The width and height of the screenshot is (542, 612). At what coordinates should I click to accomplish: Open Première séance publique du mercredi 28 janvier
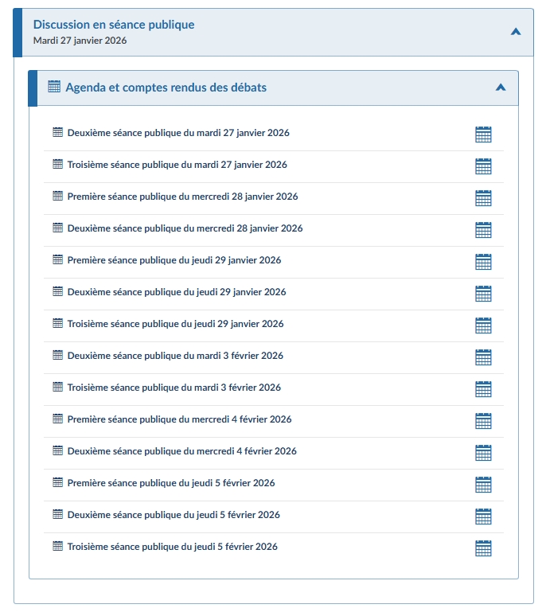coord(182,197)
